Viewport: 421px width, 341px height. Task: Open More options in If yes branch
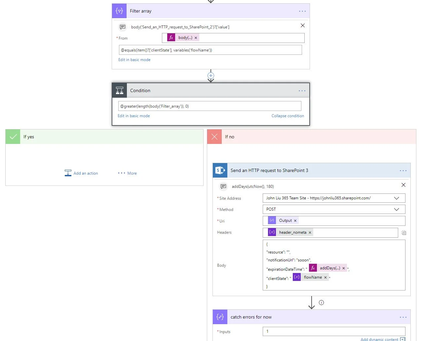[x=128, y=173]
